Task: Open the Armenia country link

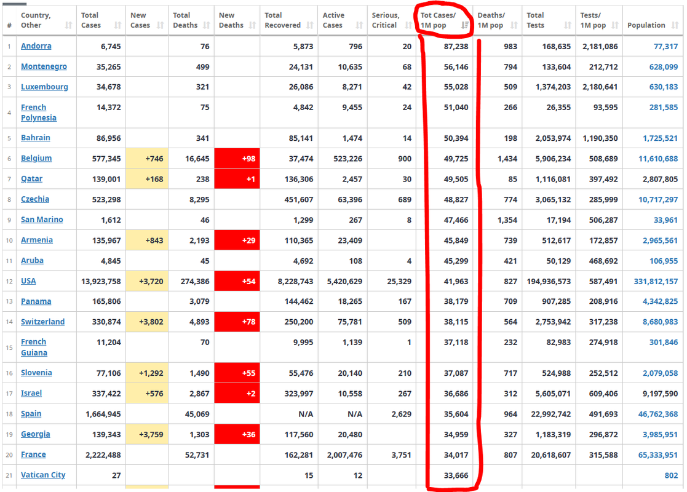Action: click(37, 240)
